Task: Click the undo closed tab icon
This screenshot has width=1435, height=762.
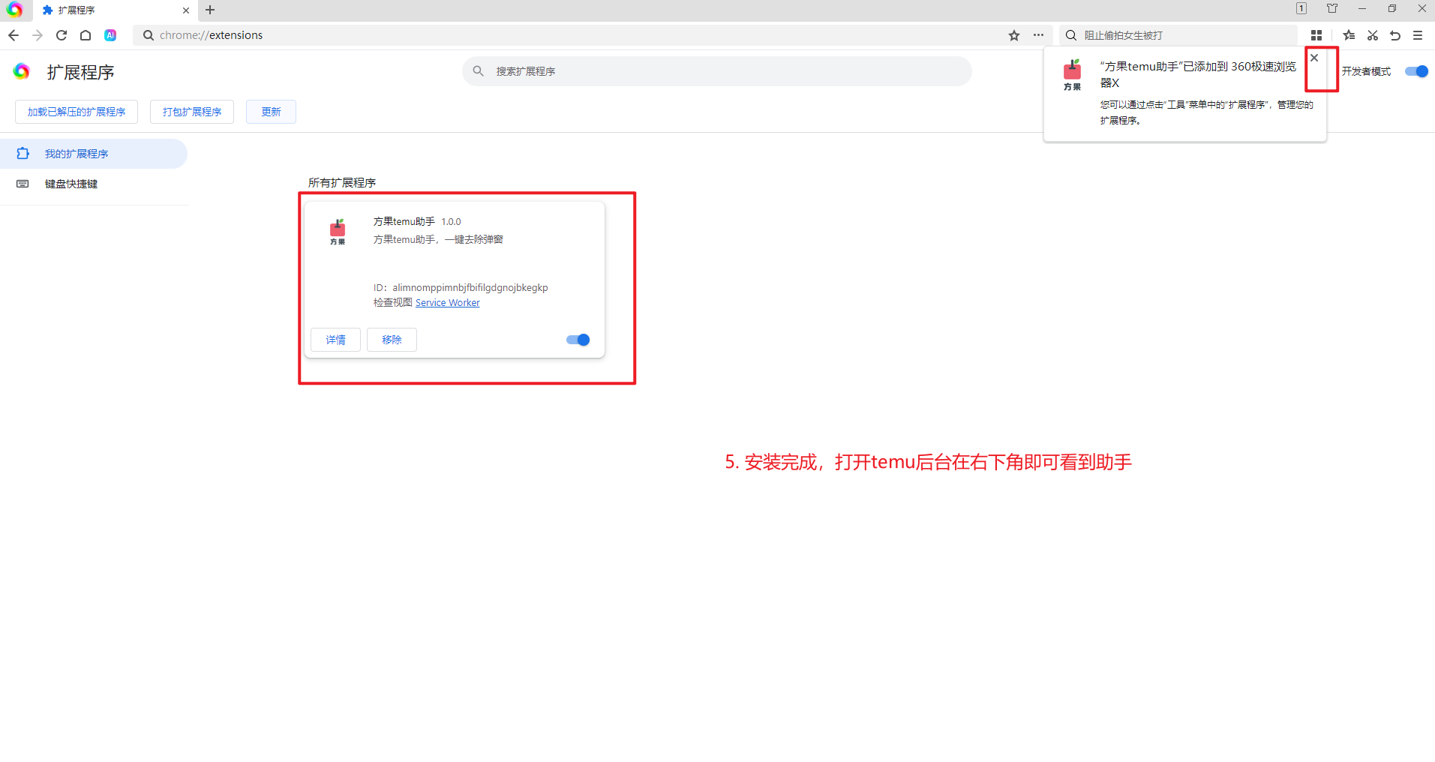Action: (1395, 35)
